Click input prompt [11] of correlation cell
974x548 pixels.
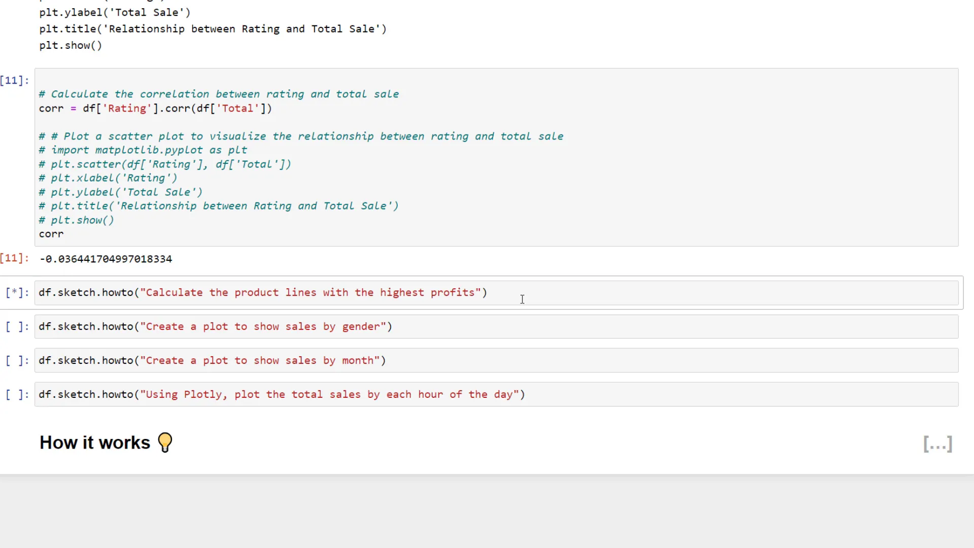(14, 81)
